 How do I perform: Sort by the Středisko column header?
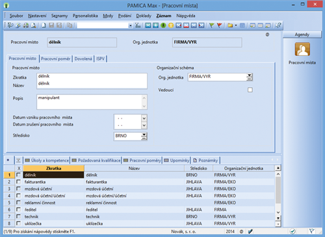click(x=198, y=168)
